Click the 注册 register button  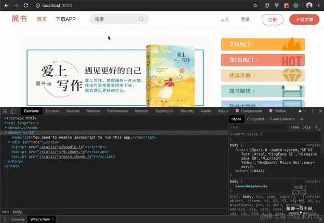273,20
